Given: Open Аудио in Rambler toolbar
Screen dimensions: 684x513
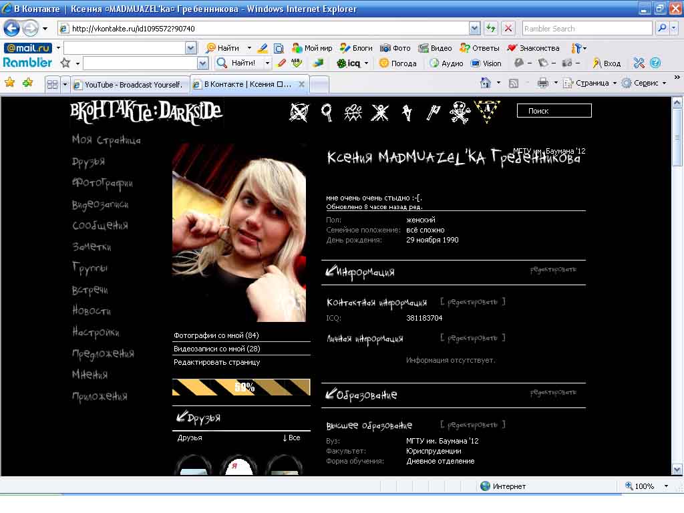Looking at the screenshot, I should (446, 63).
